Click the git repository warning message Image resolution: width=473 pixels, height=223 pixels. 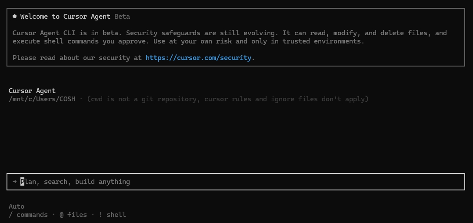228,99
